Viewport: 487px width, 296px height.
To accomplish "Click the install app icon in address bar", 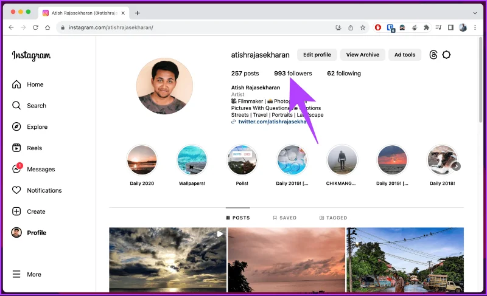I will (338, 27).
